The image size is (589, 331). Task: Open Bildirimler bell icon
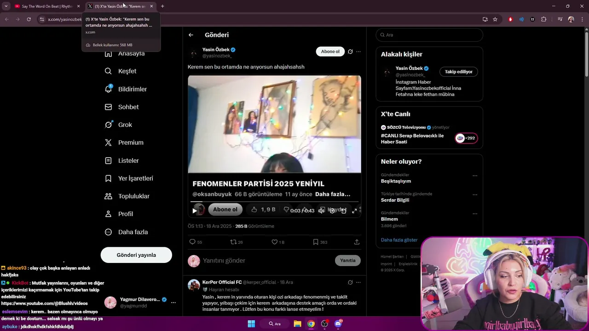[x=108, y=89]
